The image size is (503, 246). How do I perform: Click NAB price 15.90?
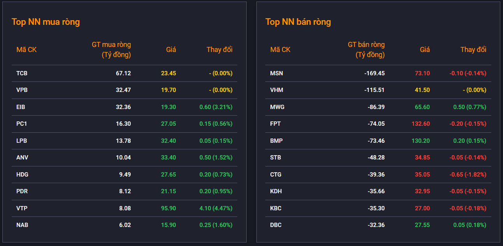tap(168, 225)
